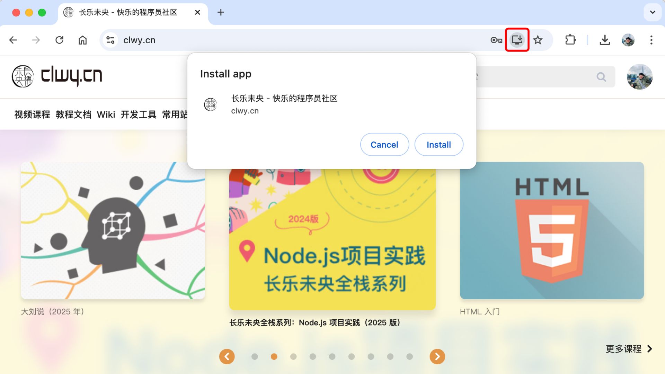Click the Node.js 项目实践（2025 版）title

315,322
